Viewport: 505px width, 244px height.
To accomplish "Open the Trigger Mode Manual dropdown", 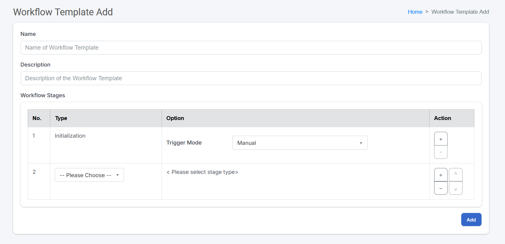I will pos(300,143).
